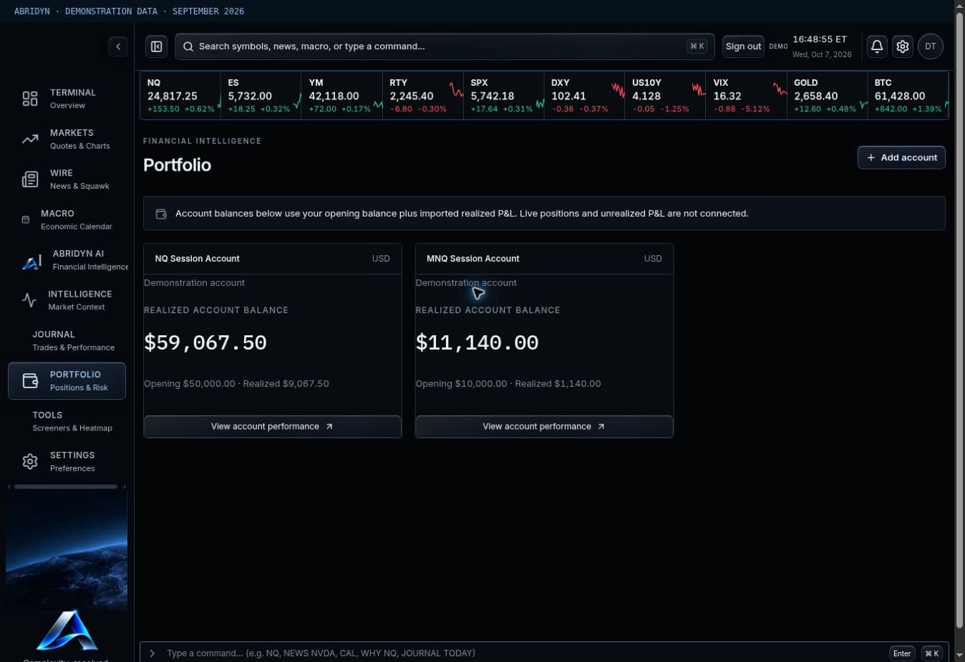
Task: Click the search symbols input field
Action: (445, 46)
